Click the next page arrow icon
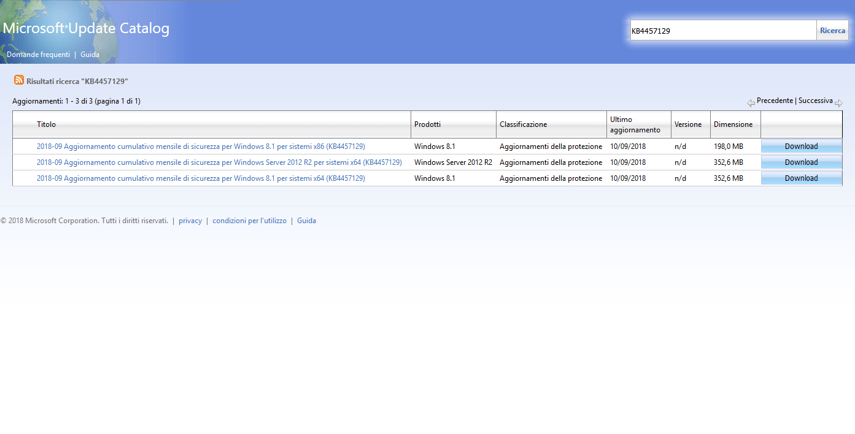 pos(838,103)
